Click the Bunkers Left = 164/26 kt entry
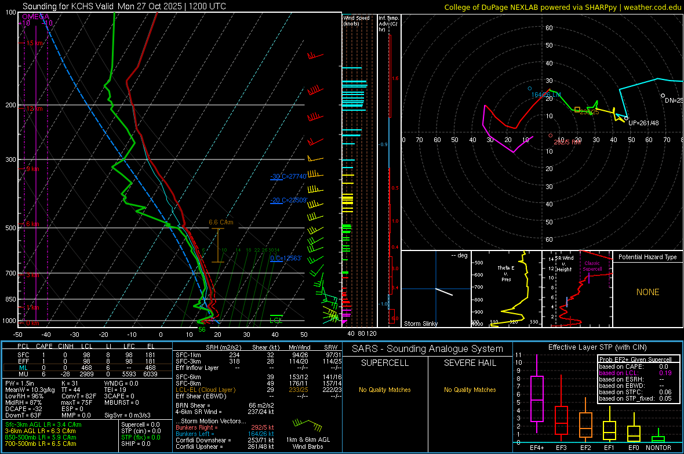 [225, 434]
